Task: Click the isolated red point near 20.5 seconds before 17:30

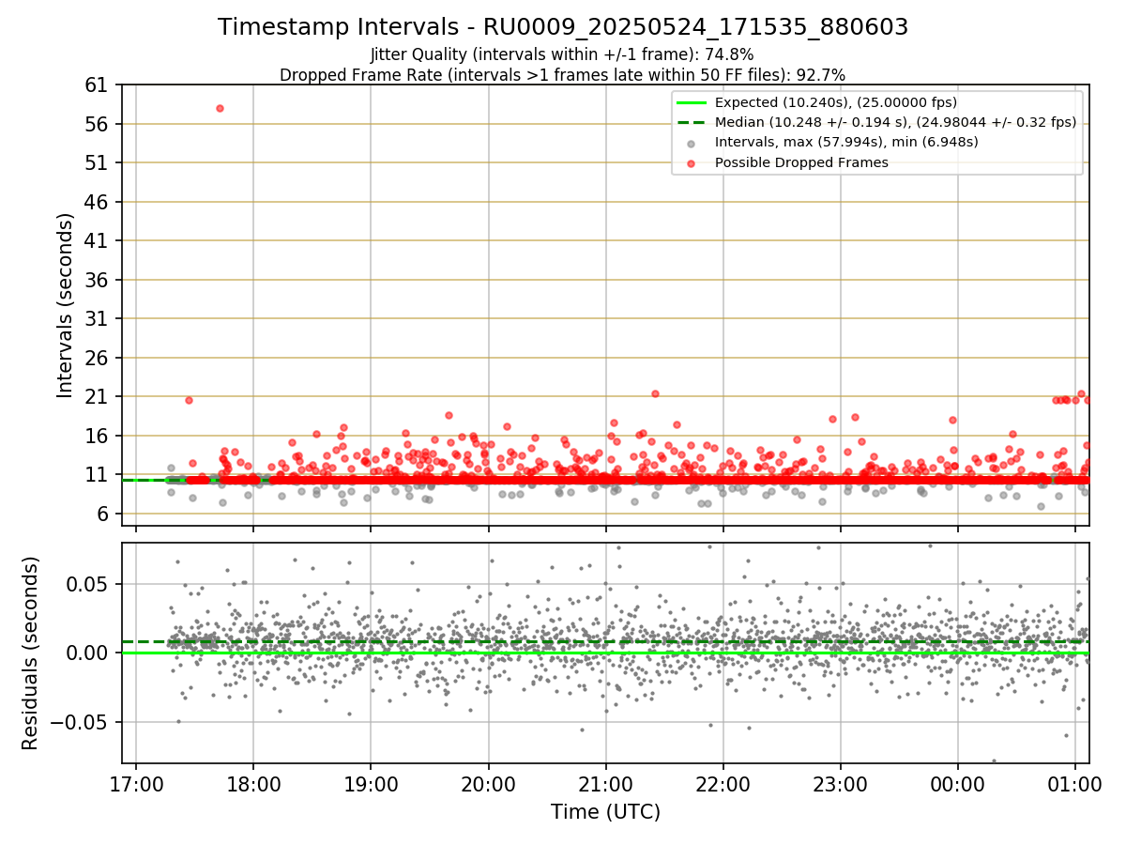Action: point(189,400)
